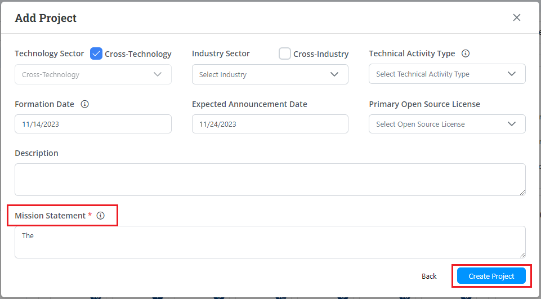Image resolution: width=541 pixels, height=299 pixels.
Task: Click info icon next to Formation Date
Action: (85, 104)
